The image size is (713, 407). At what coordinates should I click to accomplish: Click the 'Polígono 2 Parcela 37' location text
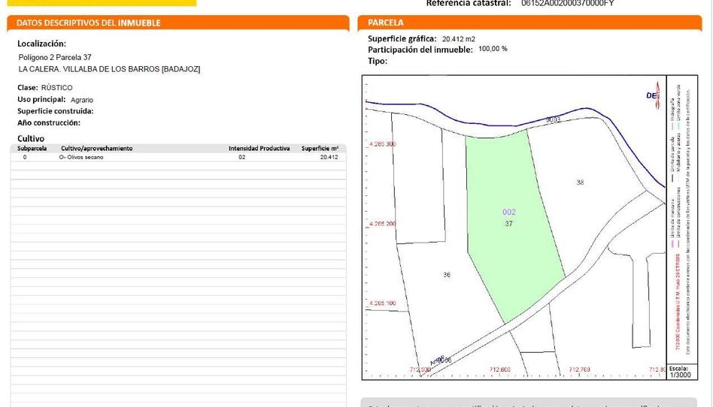point(55,57)
